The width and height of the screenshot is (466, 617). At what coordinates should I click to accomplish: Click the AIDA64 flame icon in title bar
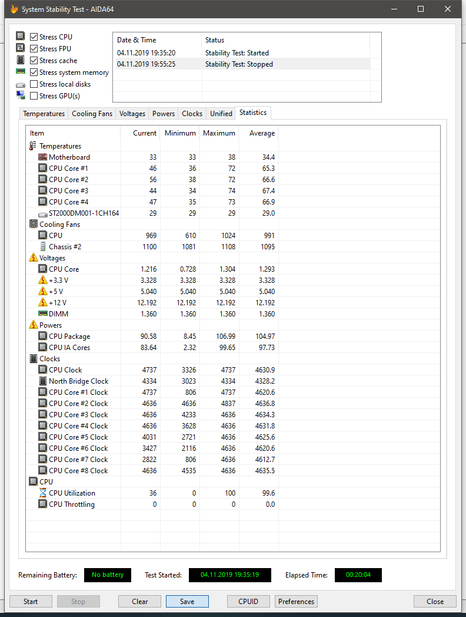[x=14, y=9]
